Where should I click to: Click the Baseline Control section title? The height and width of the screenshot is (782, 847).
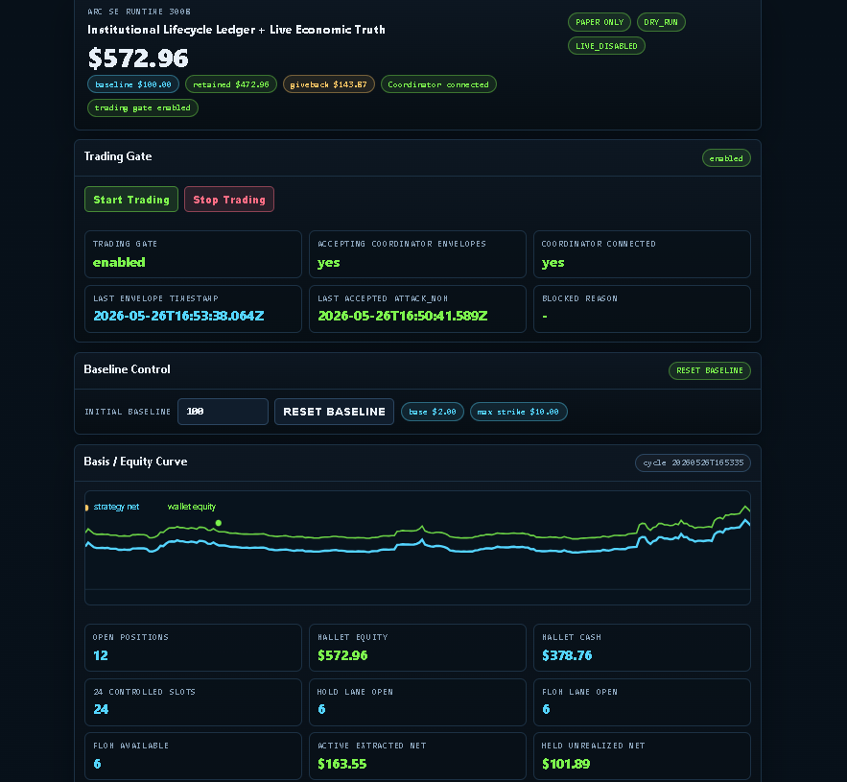pyautogui.click(x=127, y=369)
